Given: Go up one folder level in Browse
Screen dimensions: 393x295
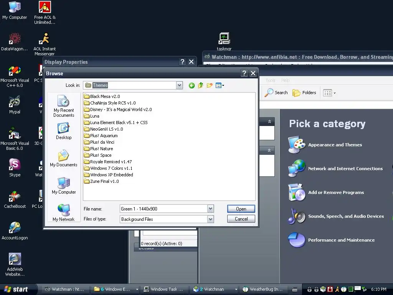Looking at the screenshot, I should pos(200,86).
